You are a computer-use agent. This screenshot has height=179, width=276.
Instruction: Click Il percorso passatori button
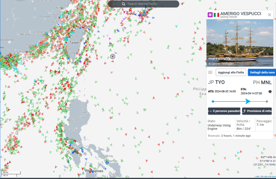coord(224,111)
